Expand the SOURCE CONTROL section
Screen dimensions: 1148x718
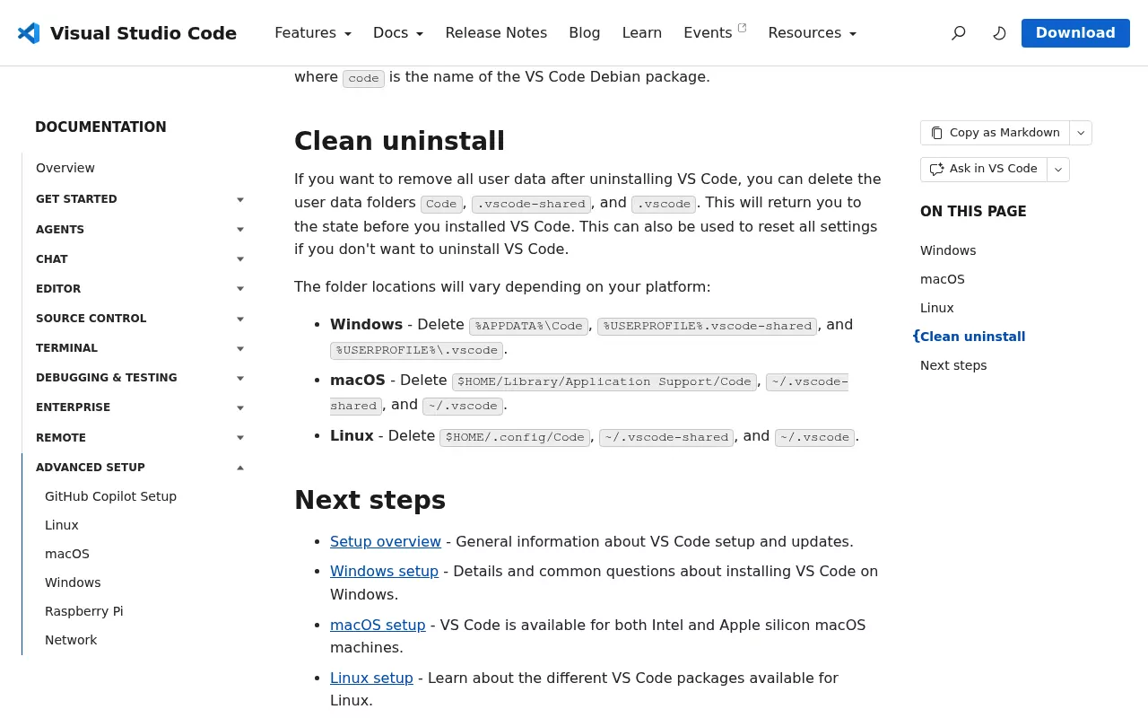tap(140, 319)
